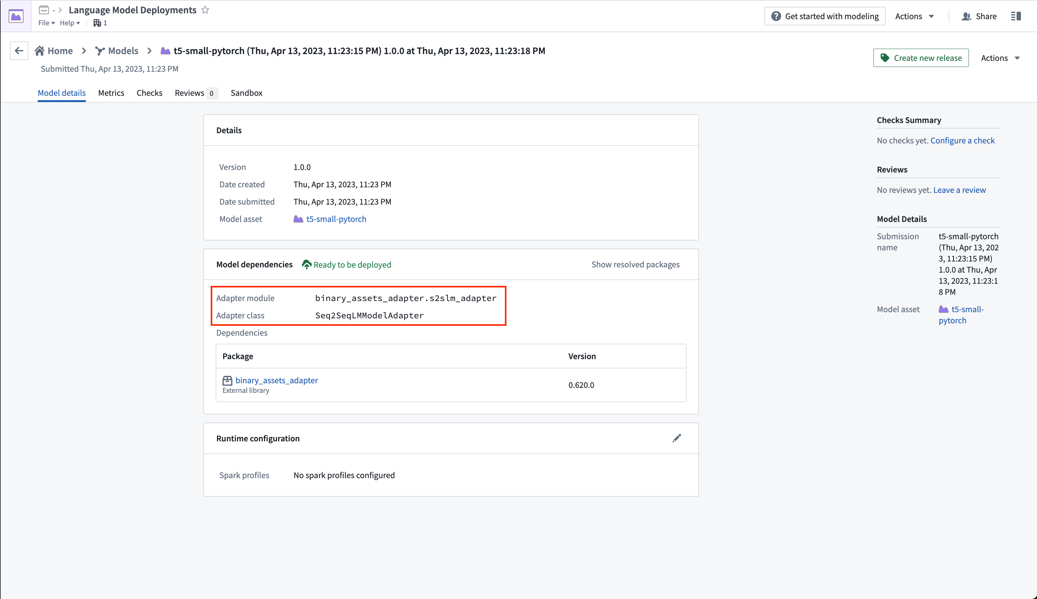This screenshot has height=599, width=1037.
Task: Switch to the Sandbox tab
Action: [247, 93]
